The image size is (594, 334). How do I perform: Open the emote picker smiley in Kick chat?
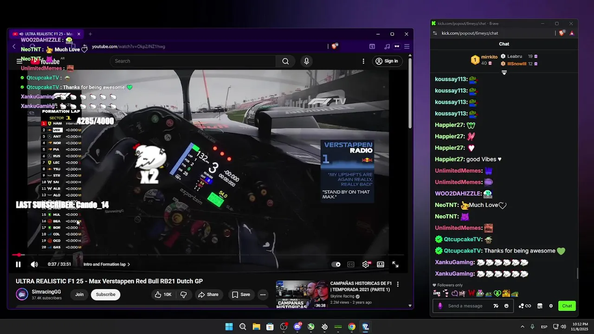506,306
